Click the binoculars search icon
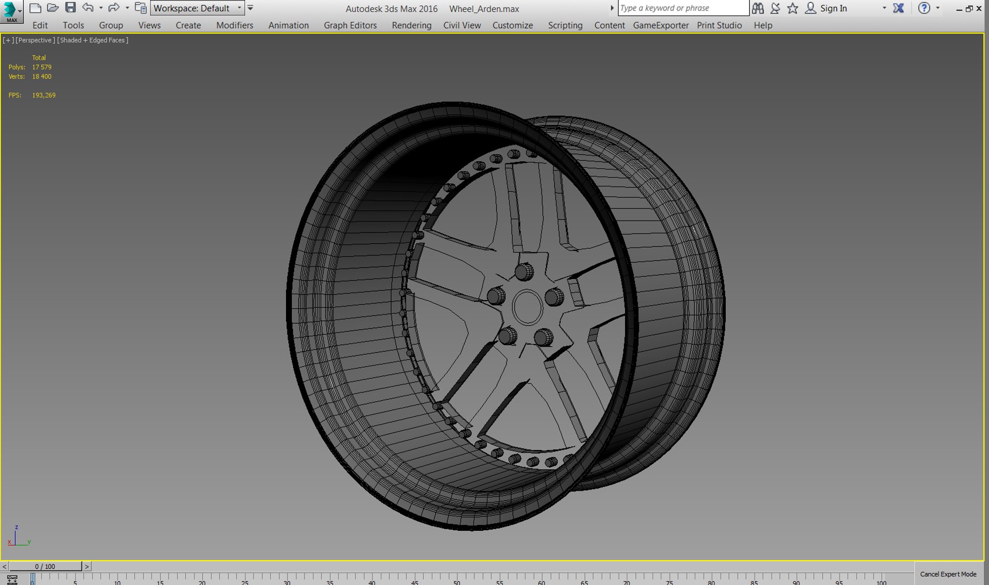This screenshot has width=989, height=585. coord(758,8)
